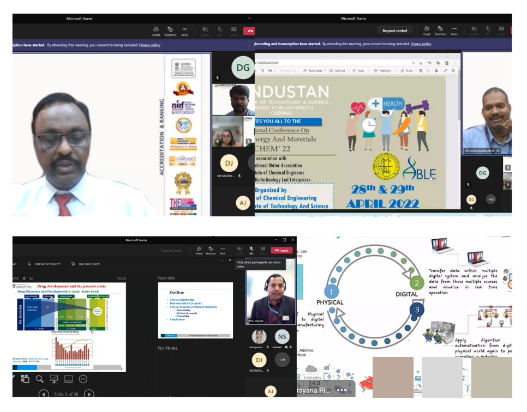
Task: Click Outline next slide preview
Action: (x=195, y=310)
